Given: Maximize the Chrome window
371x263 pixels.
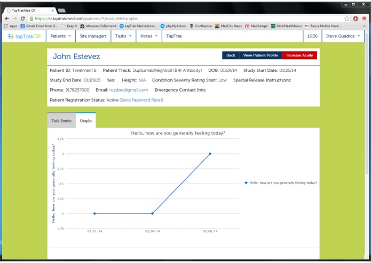Looking at the screenshot, I should 353,4.
